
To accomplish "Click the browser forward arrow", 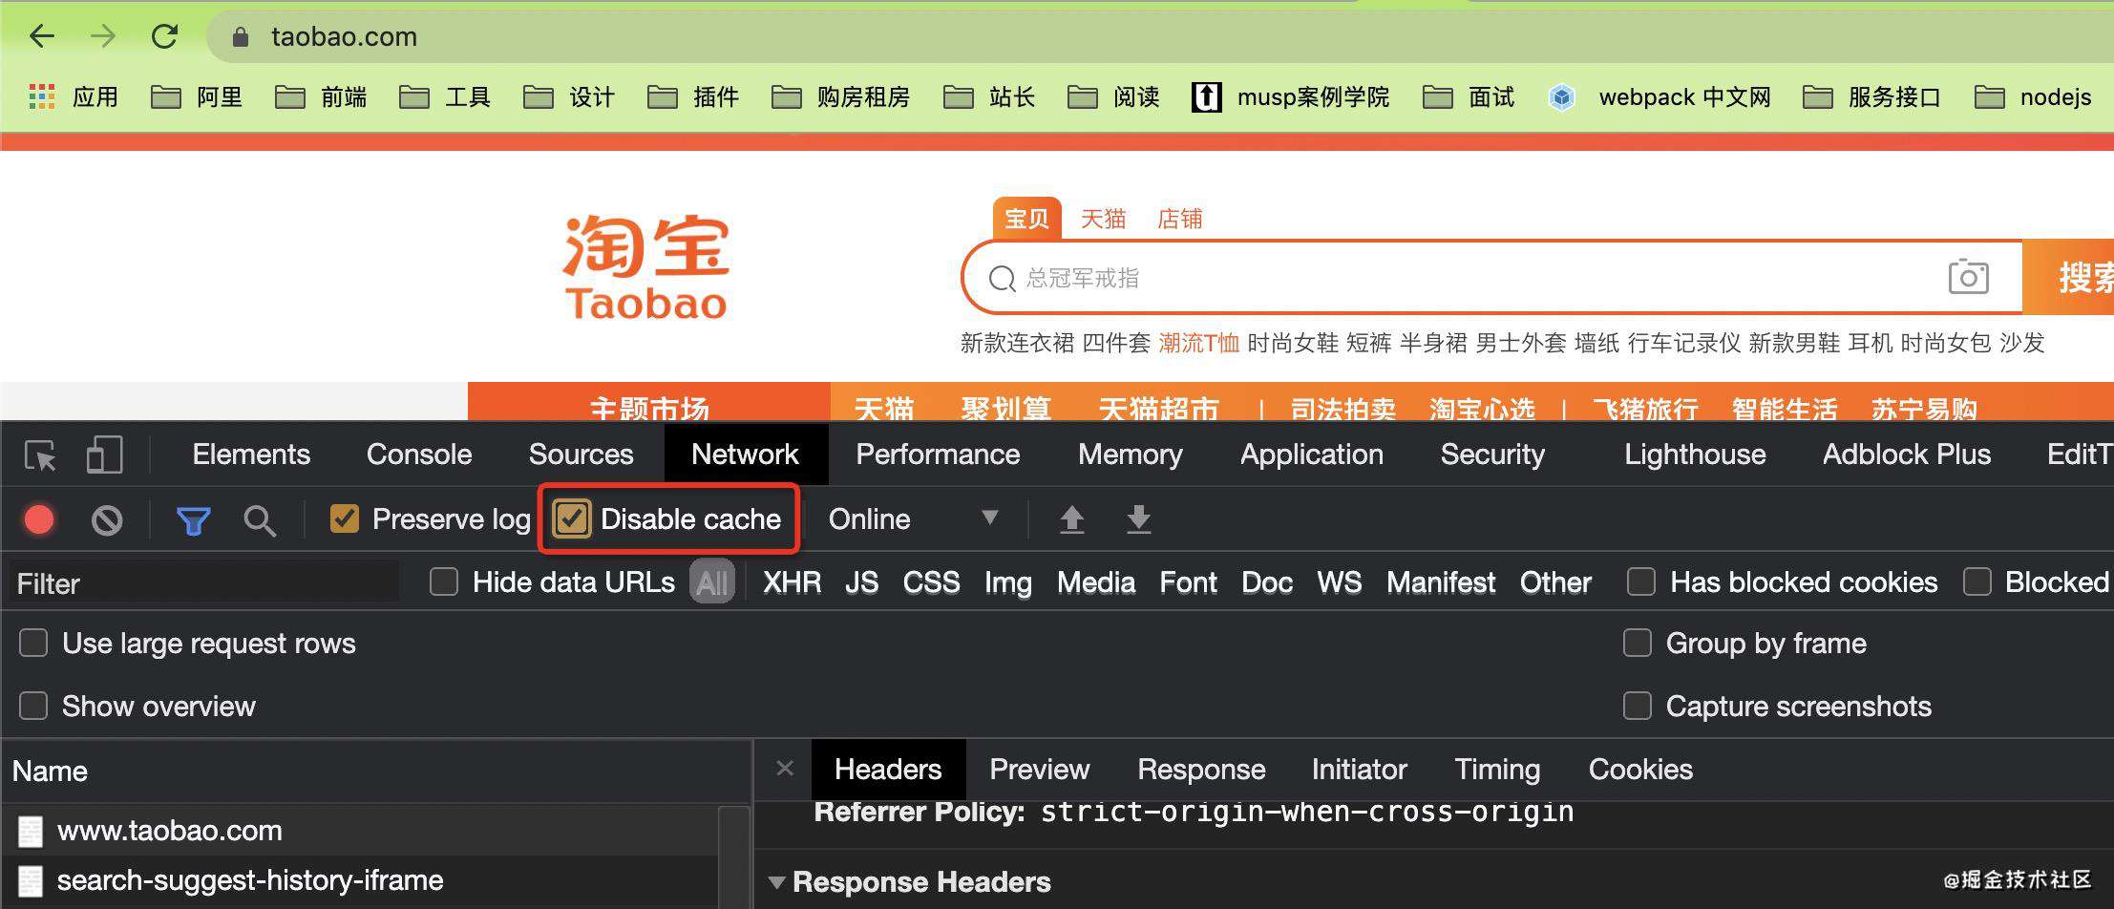I will coord(102,36).
